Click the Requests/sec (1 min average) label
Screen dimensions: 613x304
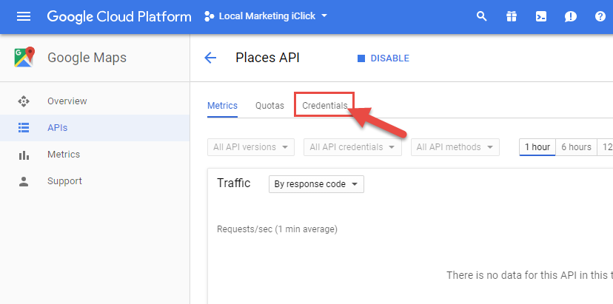coord(277,229)
